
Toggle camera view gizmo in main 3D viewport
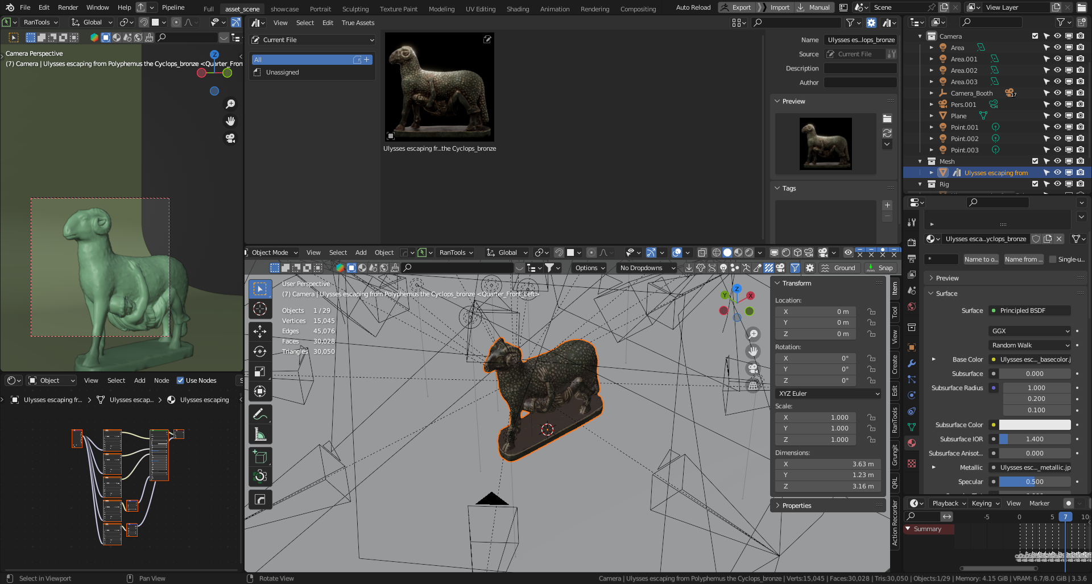click(x=752, y=368)
